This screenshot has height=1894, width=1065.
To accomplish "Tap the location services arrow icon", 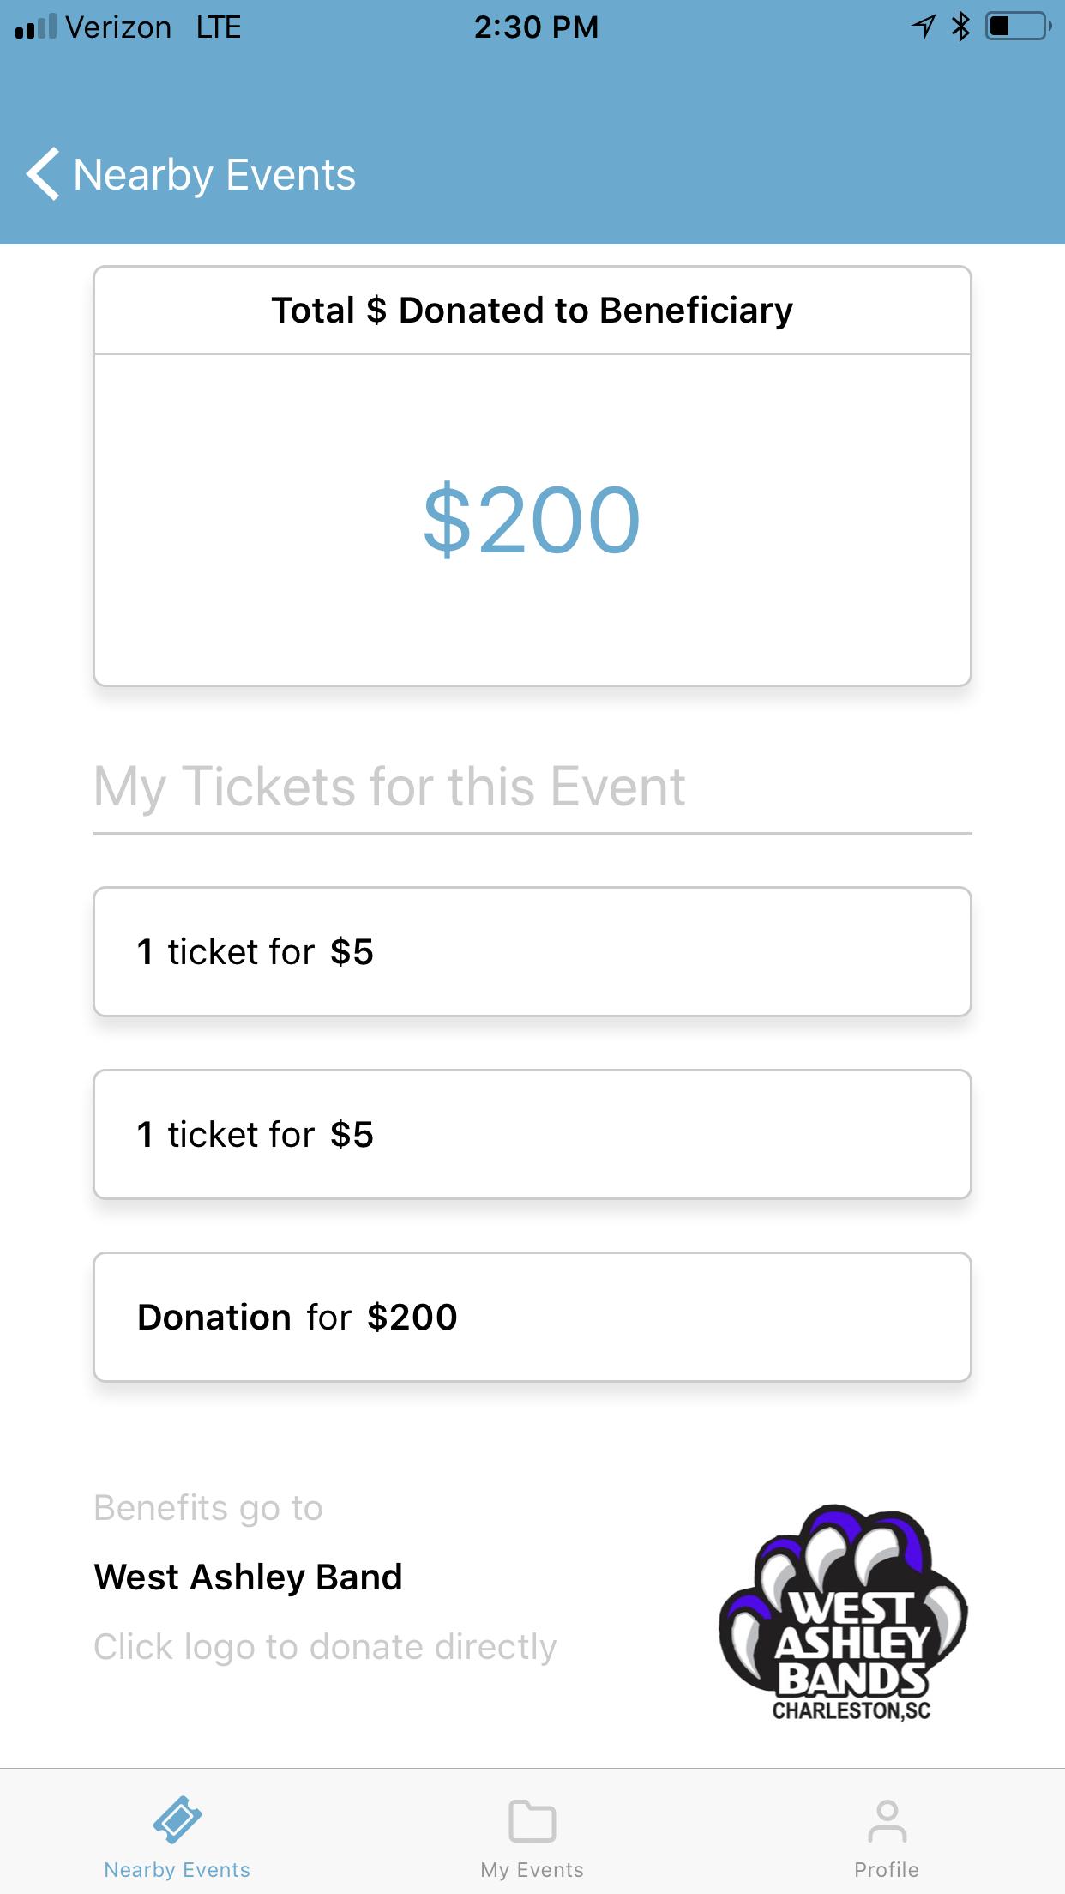I will click(924, 27).
